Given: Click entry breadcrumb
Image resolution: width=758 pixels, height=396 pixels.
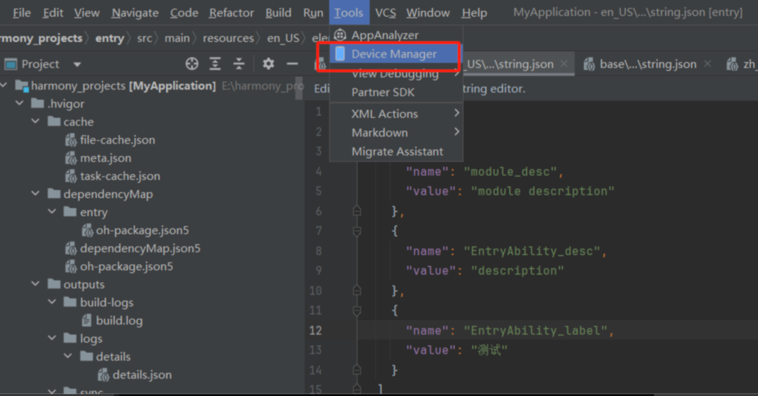Looking at the screenshot, I should pyautogui.click(x=110, y=38).
